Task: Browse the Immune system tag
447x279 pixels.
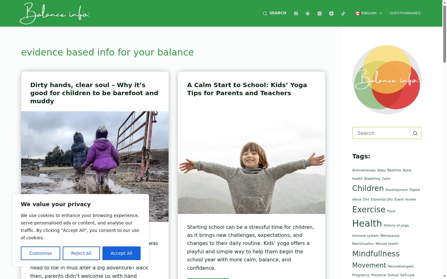Action: [365, 236]
